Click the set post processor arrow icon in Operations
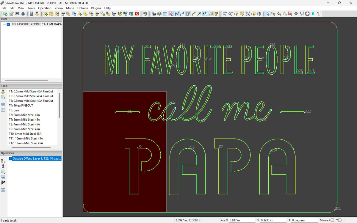The image size is (357, 223). click(x=3, y=183)
